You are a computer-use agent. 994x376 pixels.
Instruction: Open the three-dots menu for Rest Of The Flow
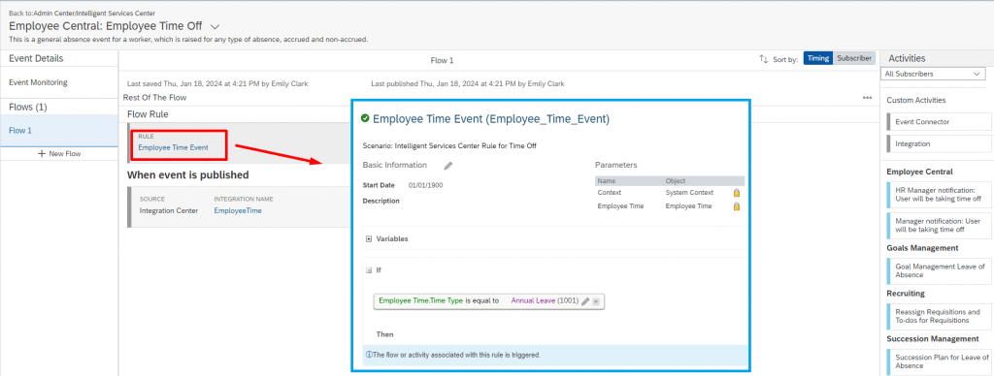(x=867, y=98)
